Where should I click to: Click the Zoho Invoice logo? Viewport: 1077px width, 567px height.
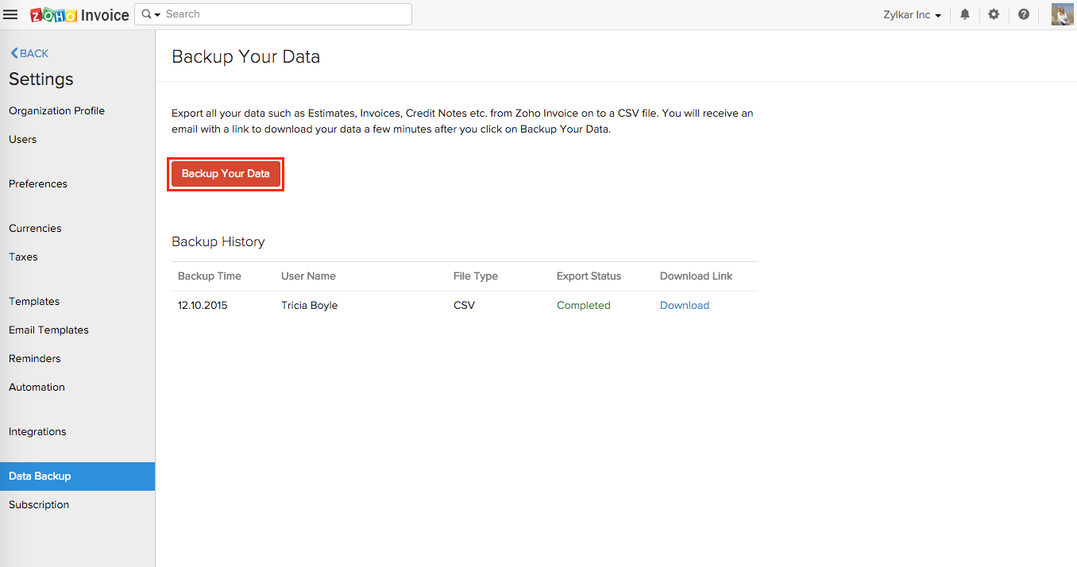click(79, 14)
